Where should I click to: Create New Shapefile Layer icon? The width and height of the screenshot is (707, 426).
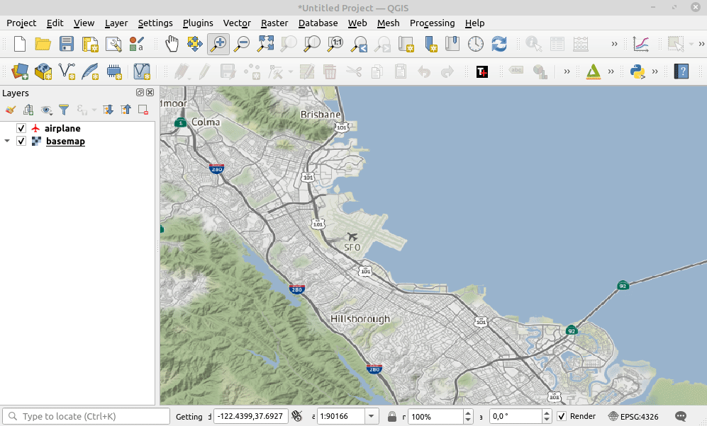[67, 71]
